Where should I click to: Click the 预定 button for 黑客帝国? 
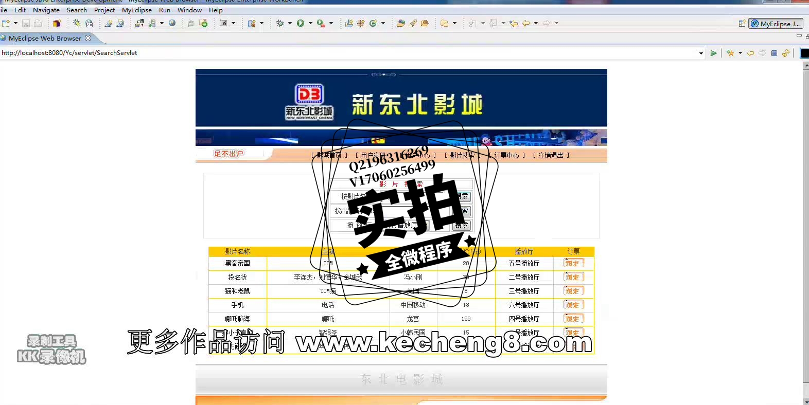point(573,263)
